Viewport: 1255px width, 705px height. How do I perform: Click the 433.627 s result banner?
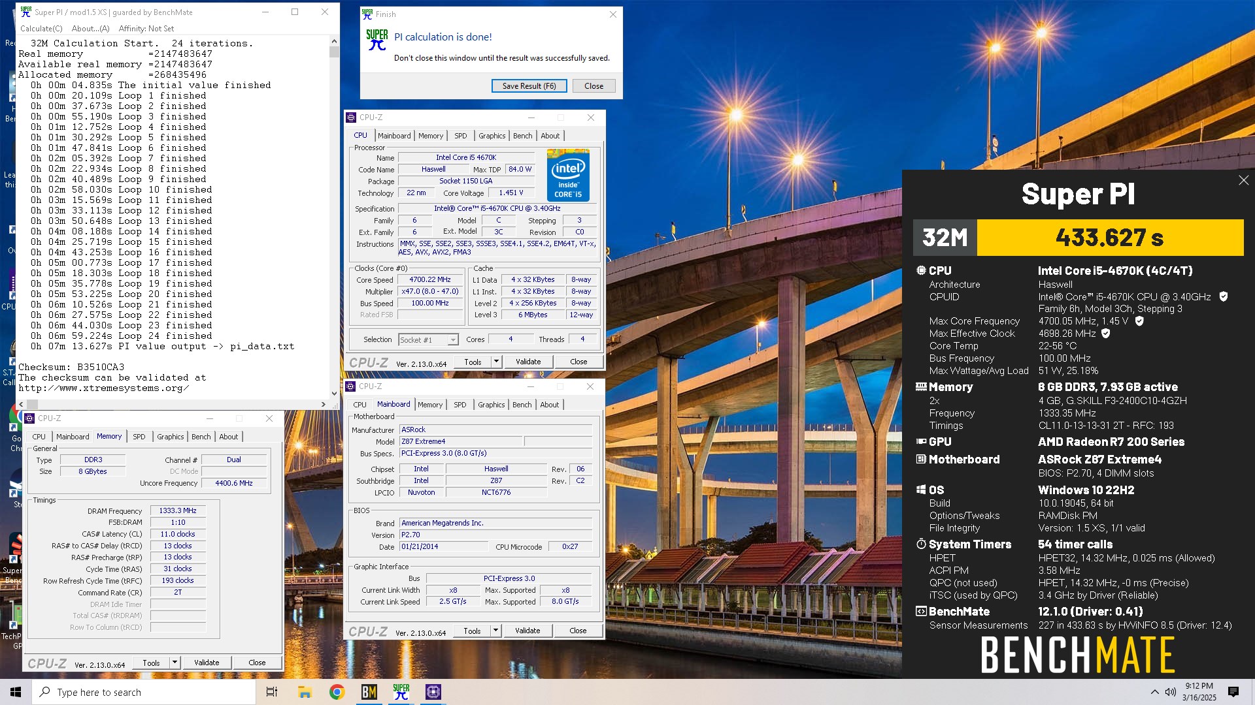[1110, 238]
